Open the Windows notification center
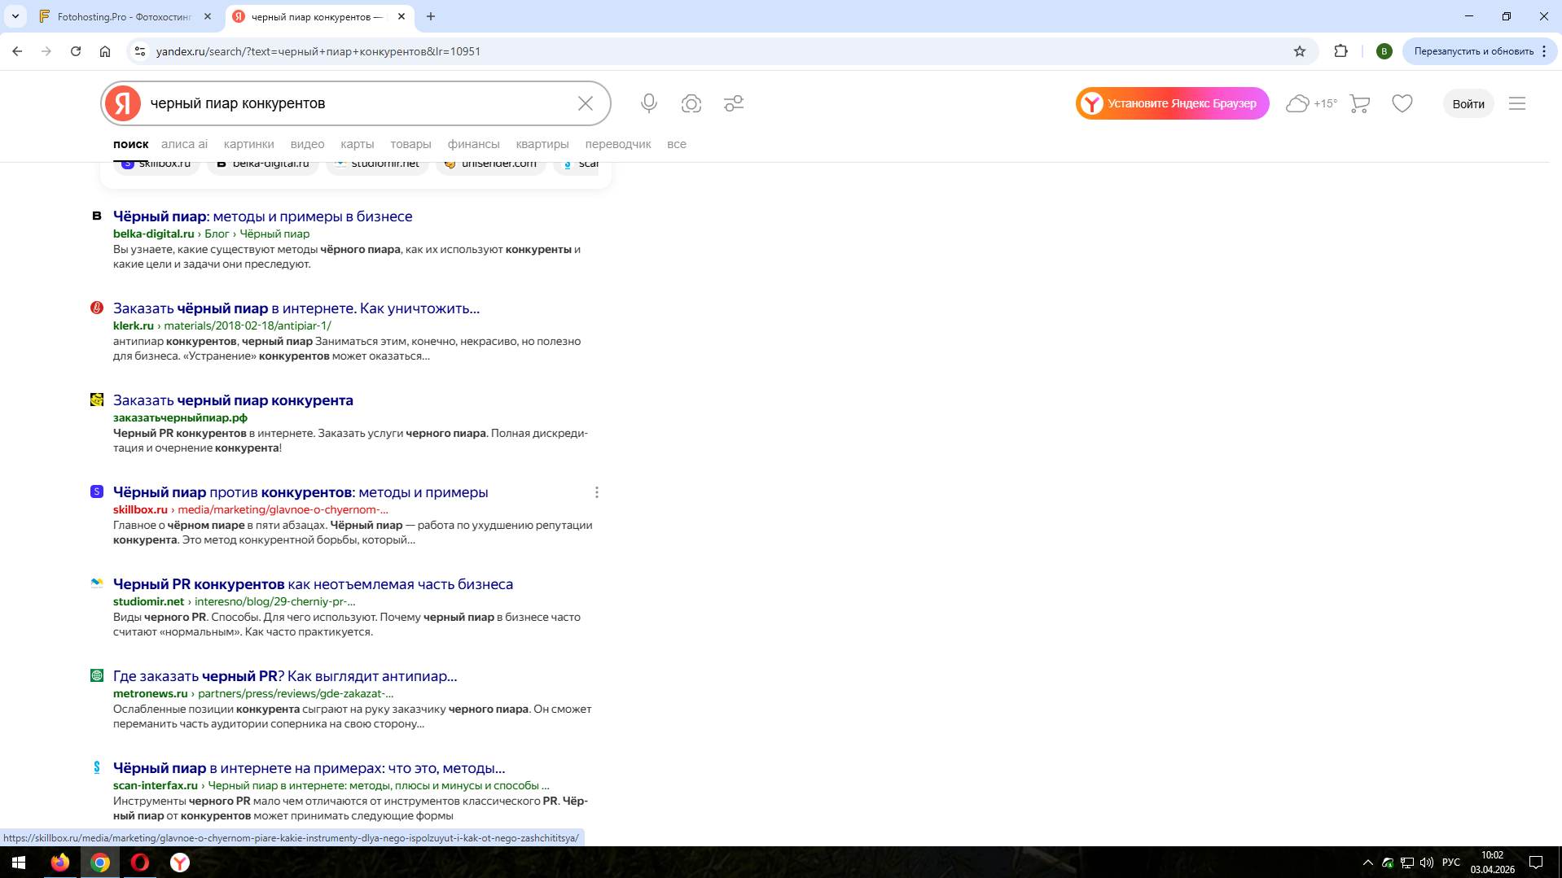This screenshot has width=1562, height=878. (x=1536, y=863)
